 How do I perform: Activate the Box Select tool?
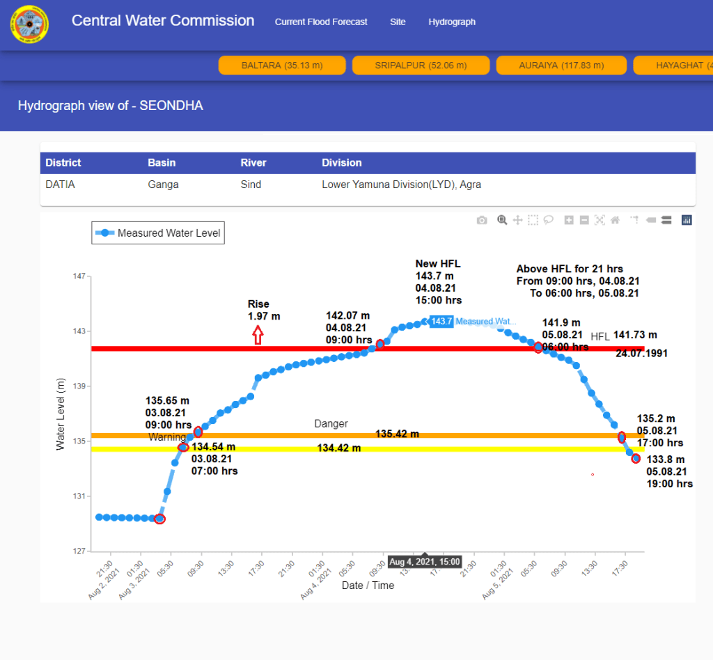point(533,220)
